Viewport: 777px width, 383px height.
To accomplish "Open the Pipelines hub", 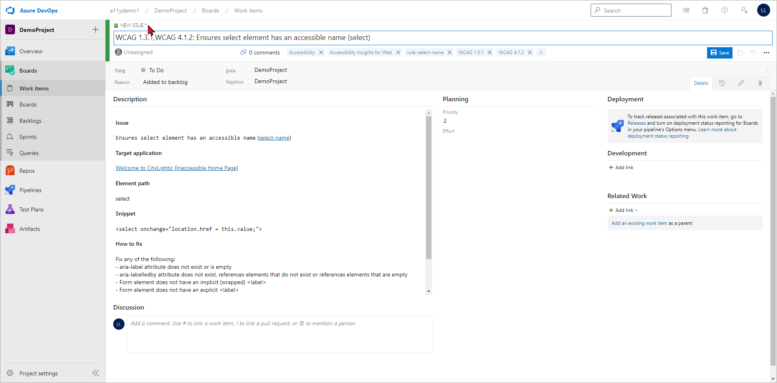I will [53, 190].
